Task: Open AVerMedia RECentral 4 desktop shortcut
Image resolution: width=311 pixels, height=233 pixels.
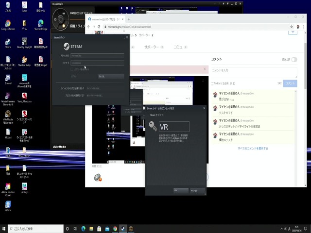Action: point(8,117)
